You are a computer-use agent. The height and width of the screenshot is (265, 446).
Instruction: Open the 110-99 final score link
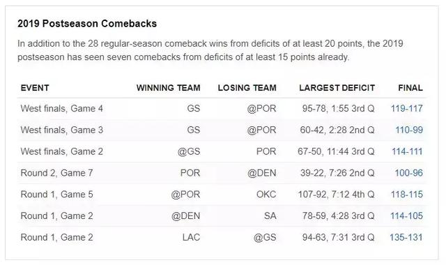409,130
